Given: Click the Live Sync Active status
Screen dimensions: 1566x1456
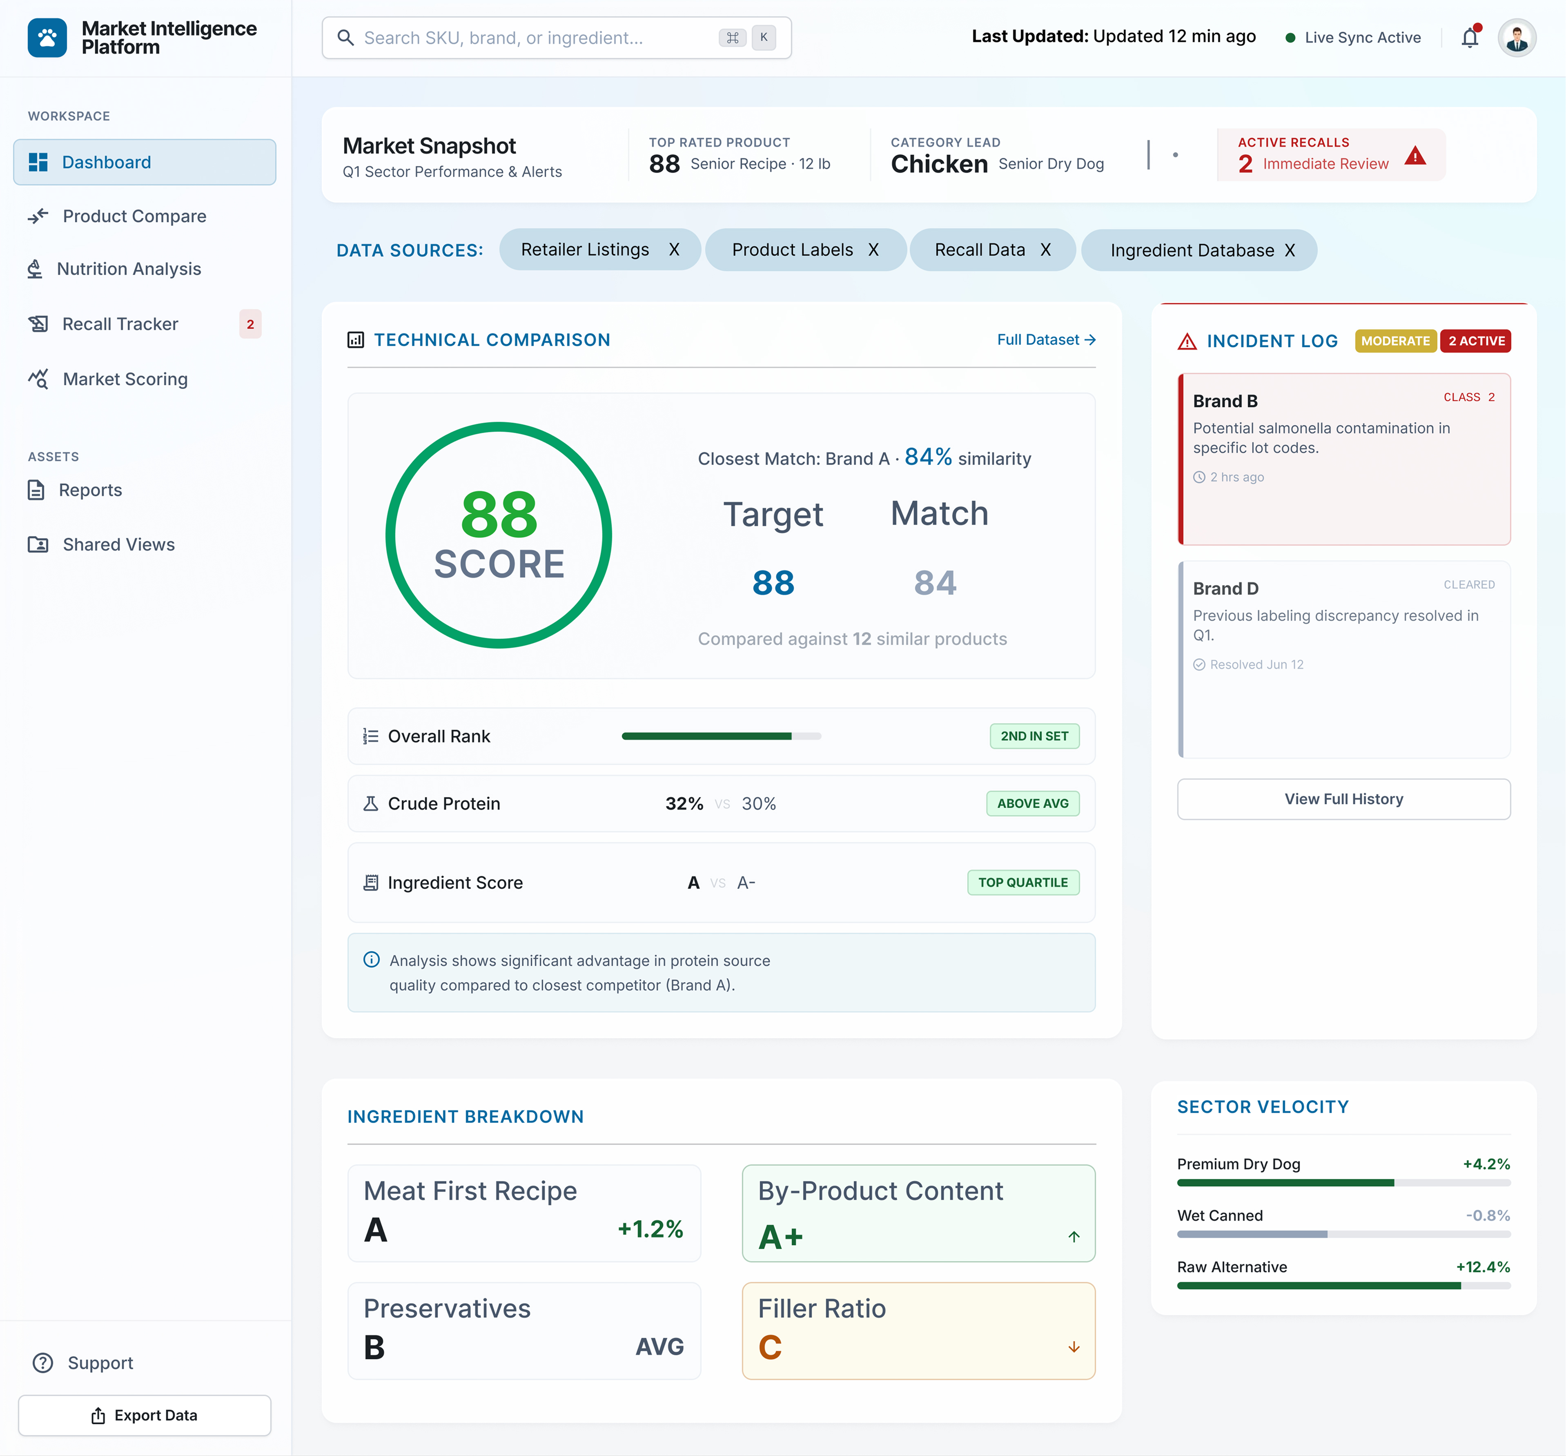Looking at the screenshot, I should (1353, 37).
